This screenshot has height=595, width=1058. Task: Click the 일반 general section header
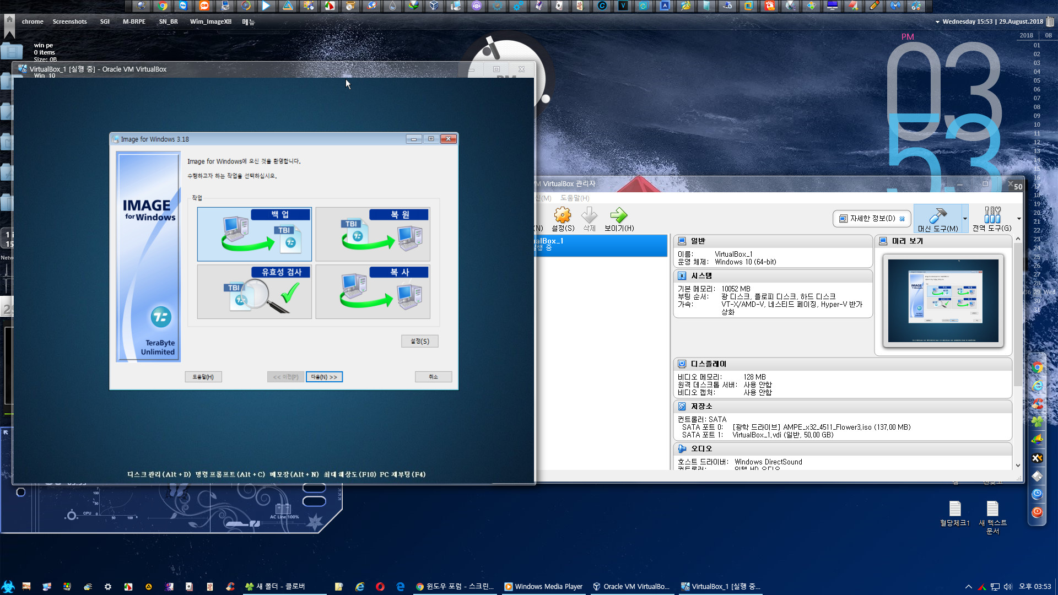773,241
